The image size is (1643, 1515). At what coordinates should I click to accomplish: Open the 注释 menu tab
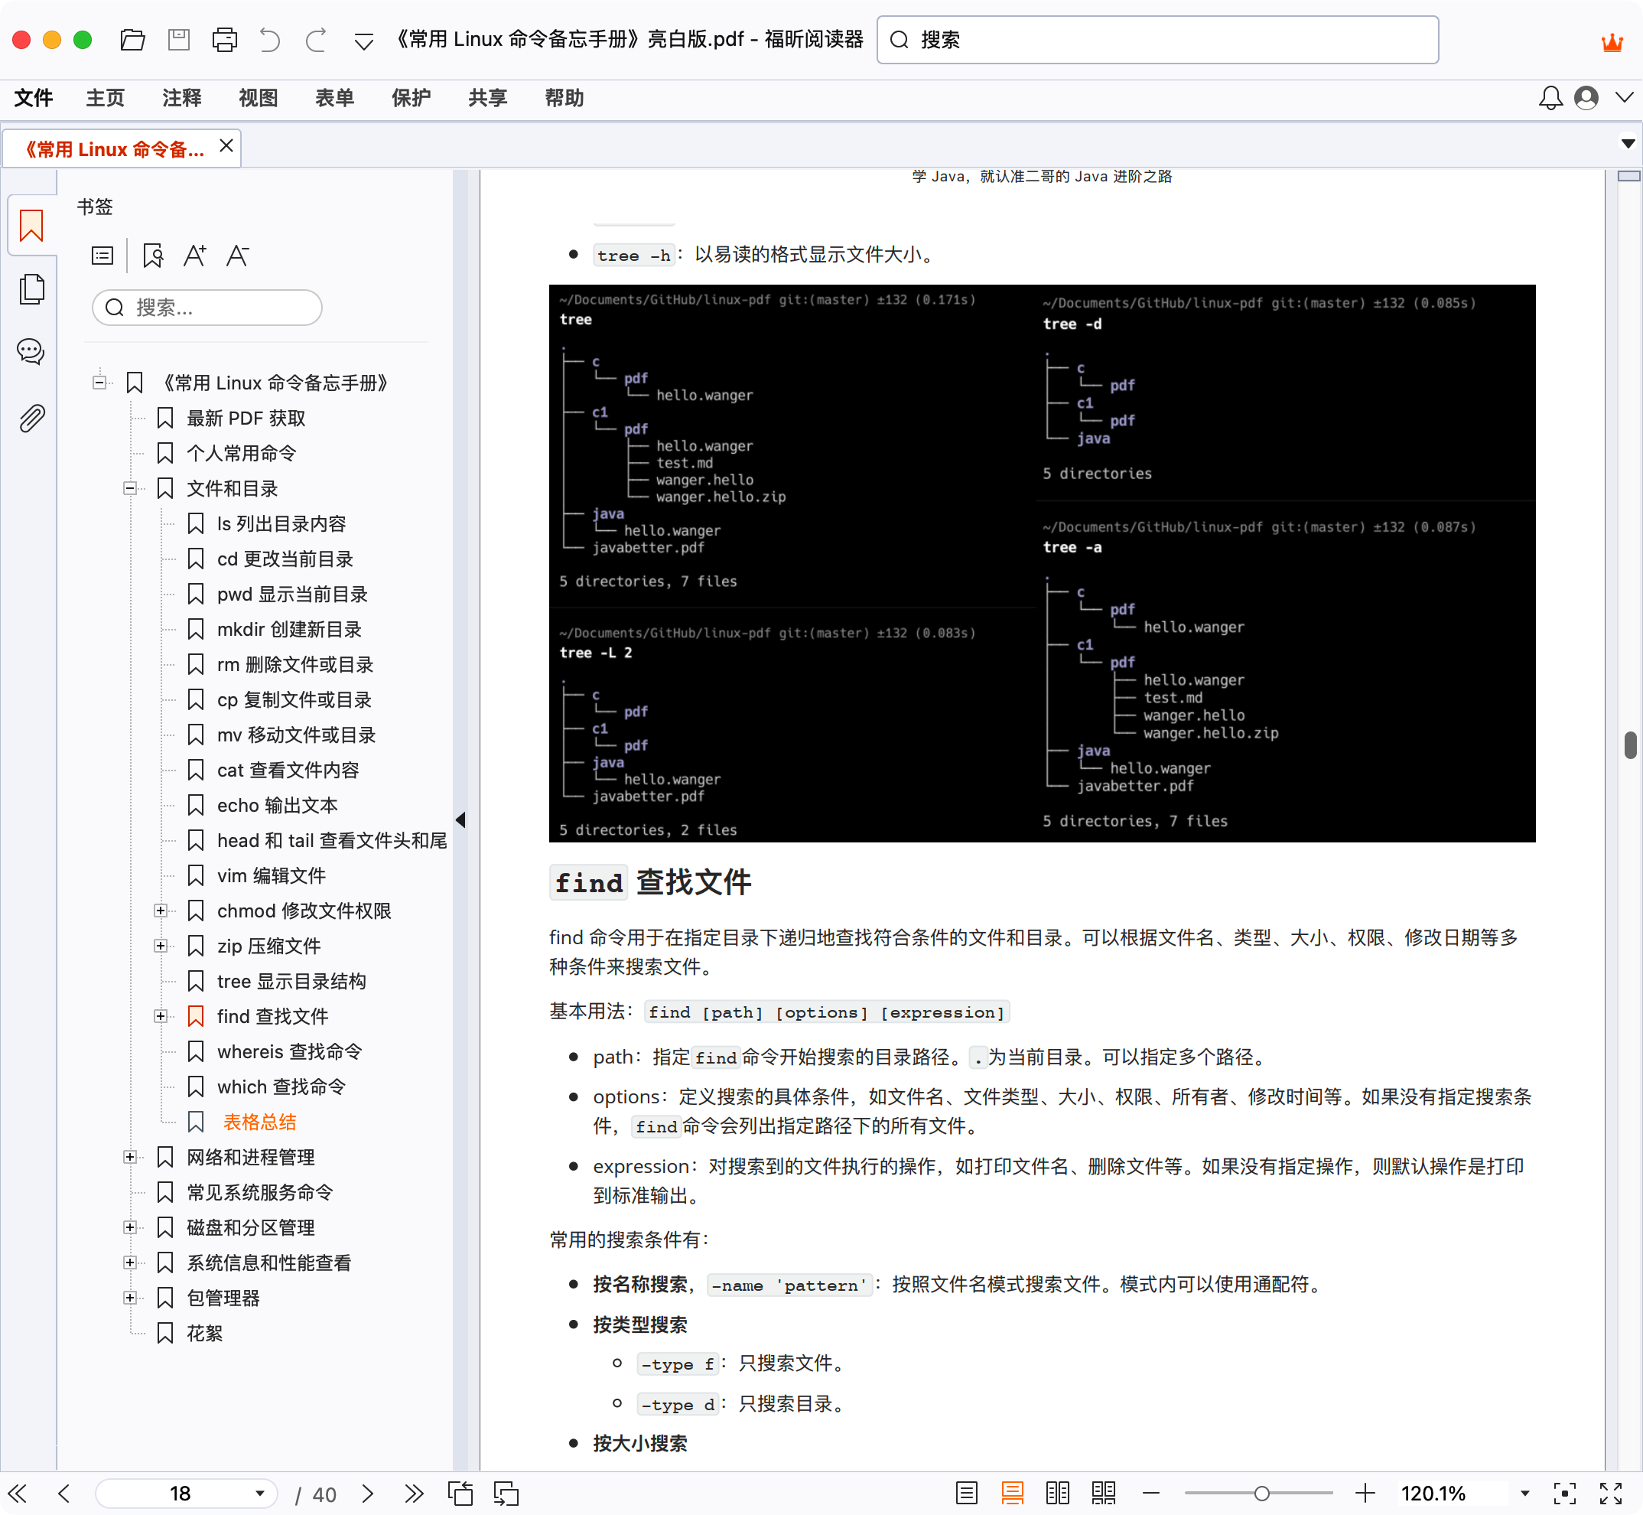point(181,99)
